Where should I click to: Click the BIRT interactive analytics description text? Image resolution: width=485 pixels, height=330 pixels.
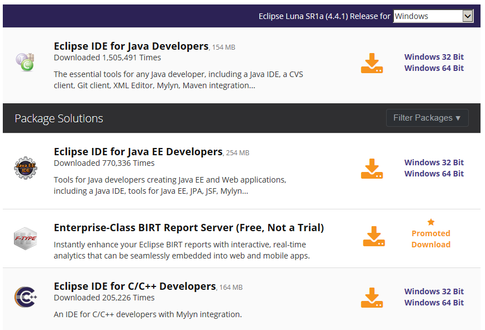182,250
